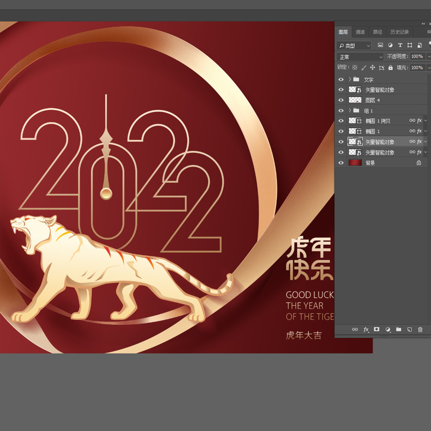Filter layers by type (T) icon

coord(400,45)
